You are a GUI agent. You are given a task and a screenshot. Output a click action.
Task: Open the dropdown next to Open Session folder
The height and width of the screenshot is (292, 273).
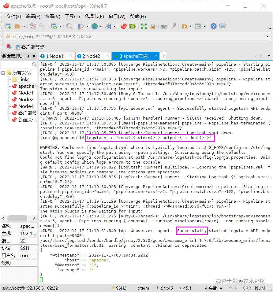click(x=24, y=26)
